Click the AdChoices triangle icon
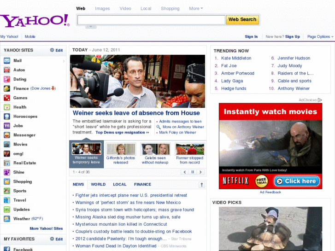 [320, 100]
